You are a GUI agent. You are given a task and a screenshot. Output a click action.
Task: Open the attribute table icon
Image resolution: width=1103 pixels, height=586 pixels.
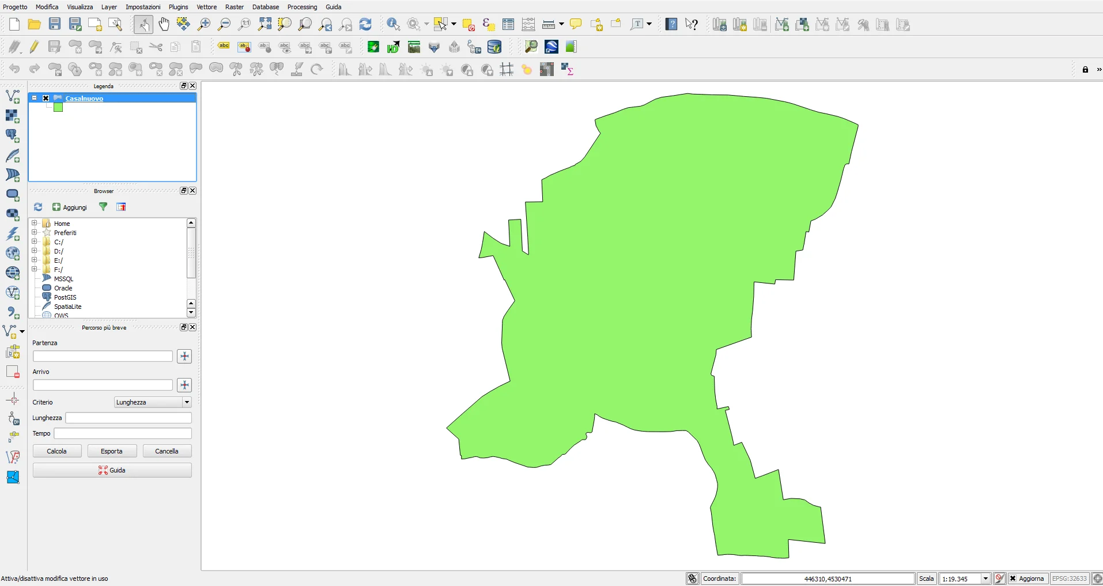tap(508, 24)
